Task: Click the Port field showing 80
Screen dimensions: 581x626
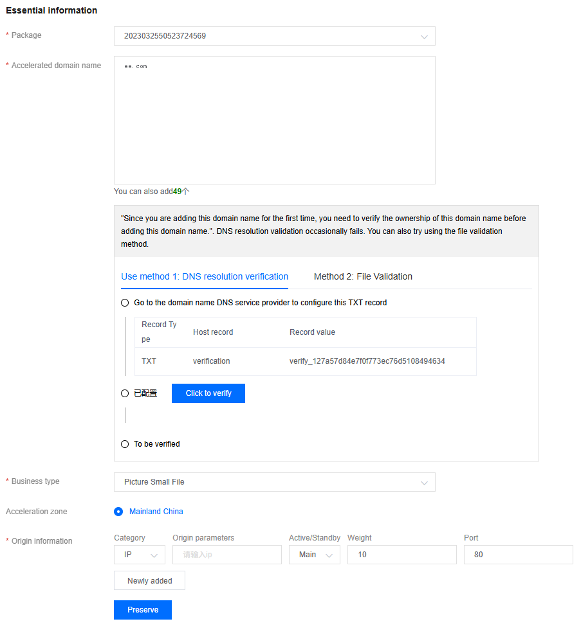Action: pos(518,555)
